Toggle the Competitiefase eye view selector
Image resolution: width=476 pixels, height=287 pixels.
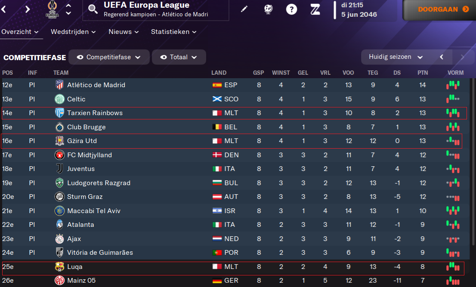109,57
